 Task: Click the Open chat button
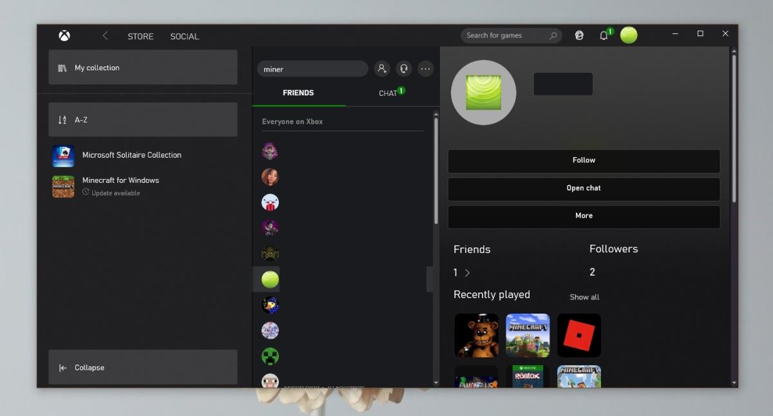[x=584, y=188]
